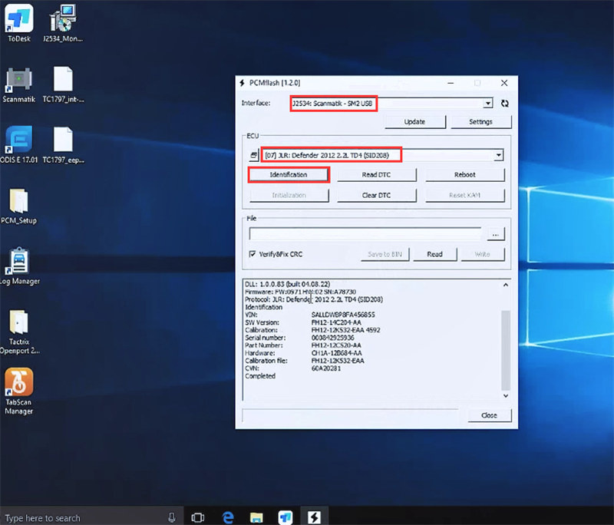Open ToDesk desktop shortcut
614x525 pixels.
19,17
